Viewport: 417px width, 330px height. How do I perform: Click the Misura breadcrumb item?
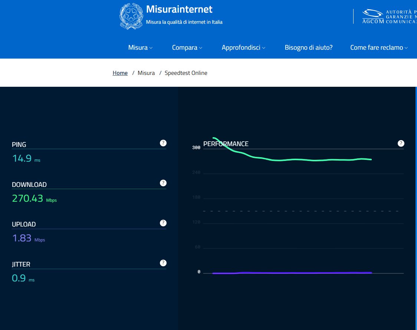146,73
